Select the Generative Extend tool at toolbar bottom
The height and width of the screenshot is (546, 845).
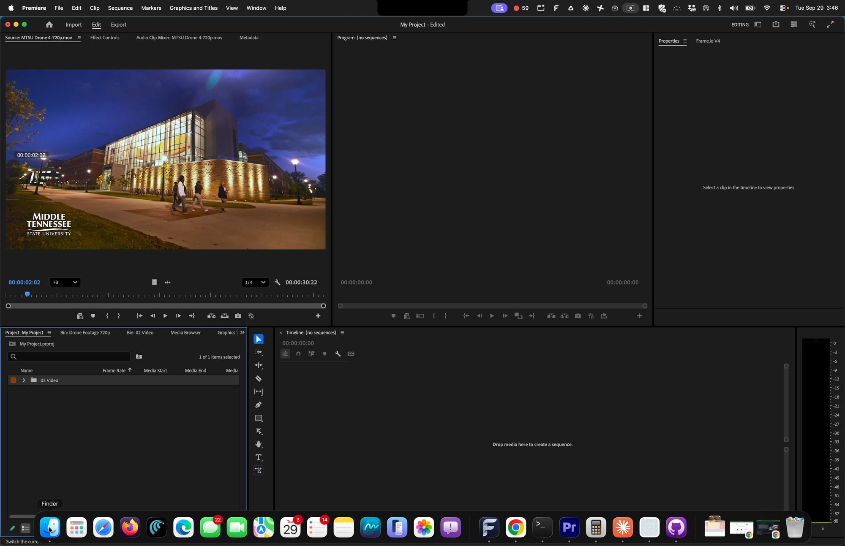[x=258, y=470]
